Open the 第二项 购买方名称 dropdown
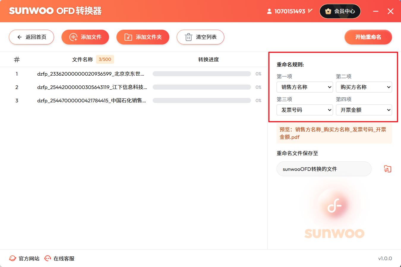This screenshot has height=267, width=401. click(x=364, y=87)
